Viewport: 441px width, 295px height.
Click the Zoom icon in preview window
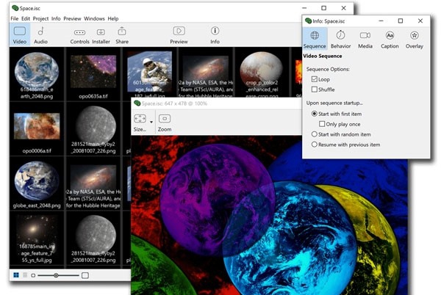[165, 122]
